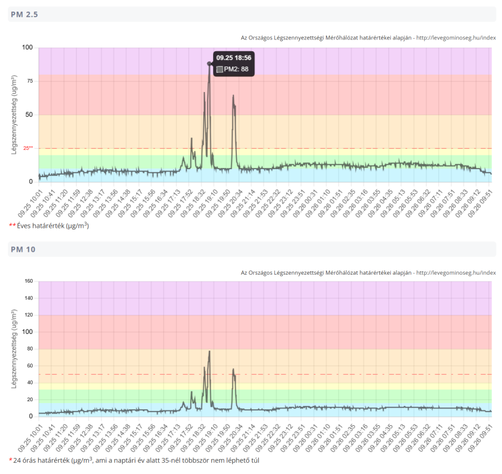
Task: Click the PM 2.5 section header
Action: point(24,14)
